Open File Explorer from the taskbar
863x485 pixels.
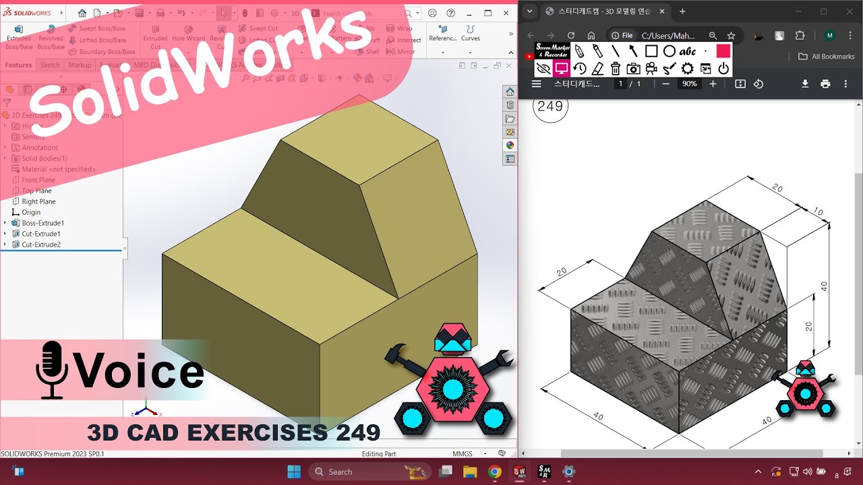coord(470,472)
